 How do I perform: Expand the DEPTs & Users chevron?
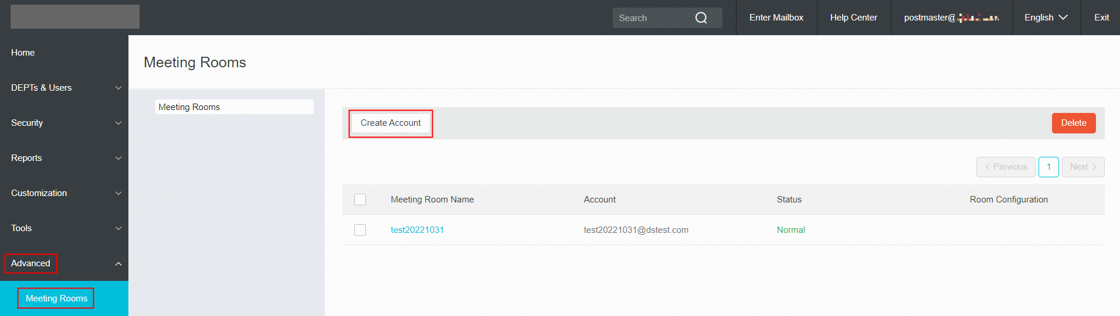tap(118, 88)
